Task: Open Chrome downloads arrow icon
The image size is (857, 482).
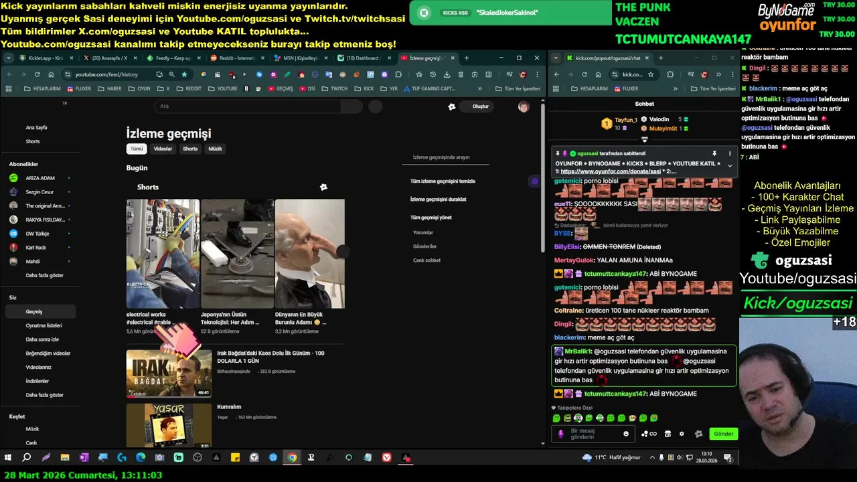Action: pyautogui.click(x=446, y=74)
